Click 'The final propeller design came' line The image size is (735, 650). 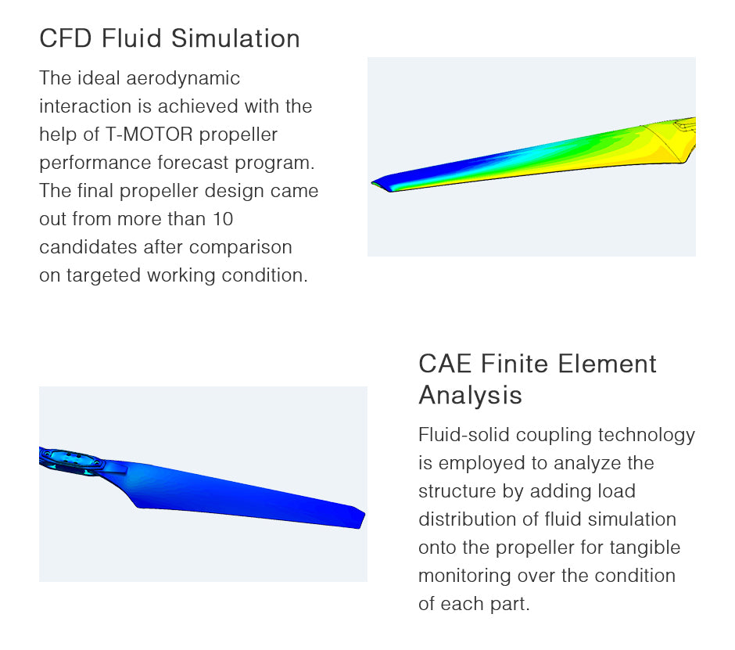point(178,191)
